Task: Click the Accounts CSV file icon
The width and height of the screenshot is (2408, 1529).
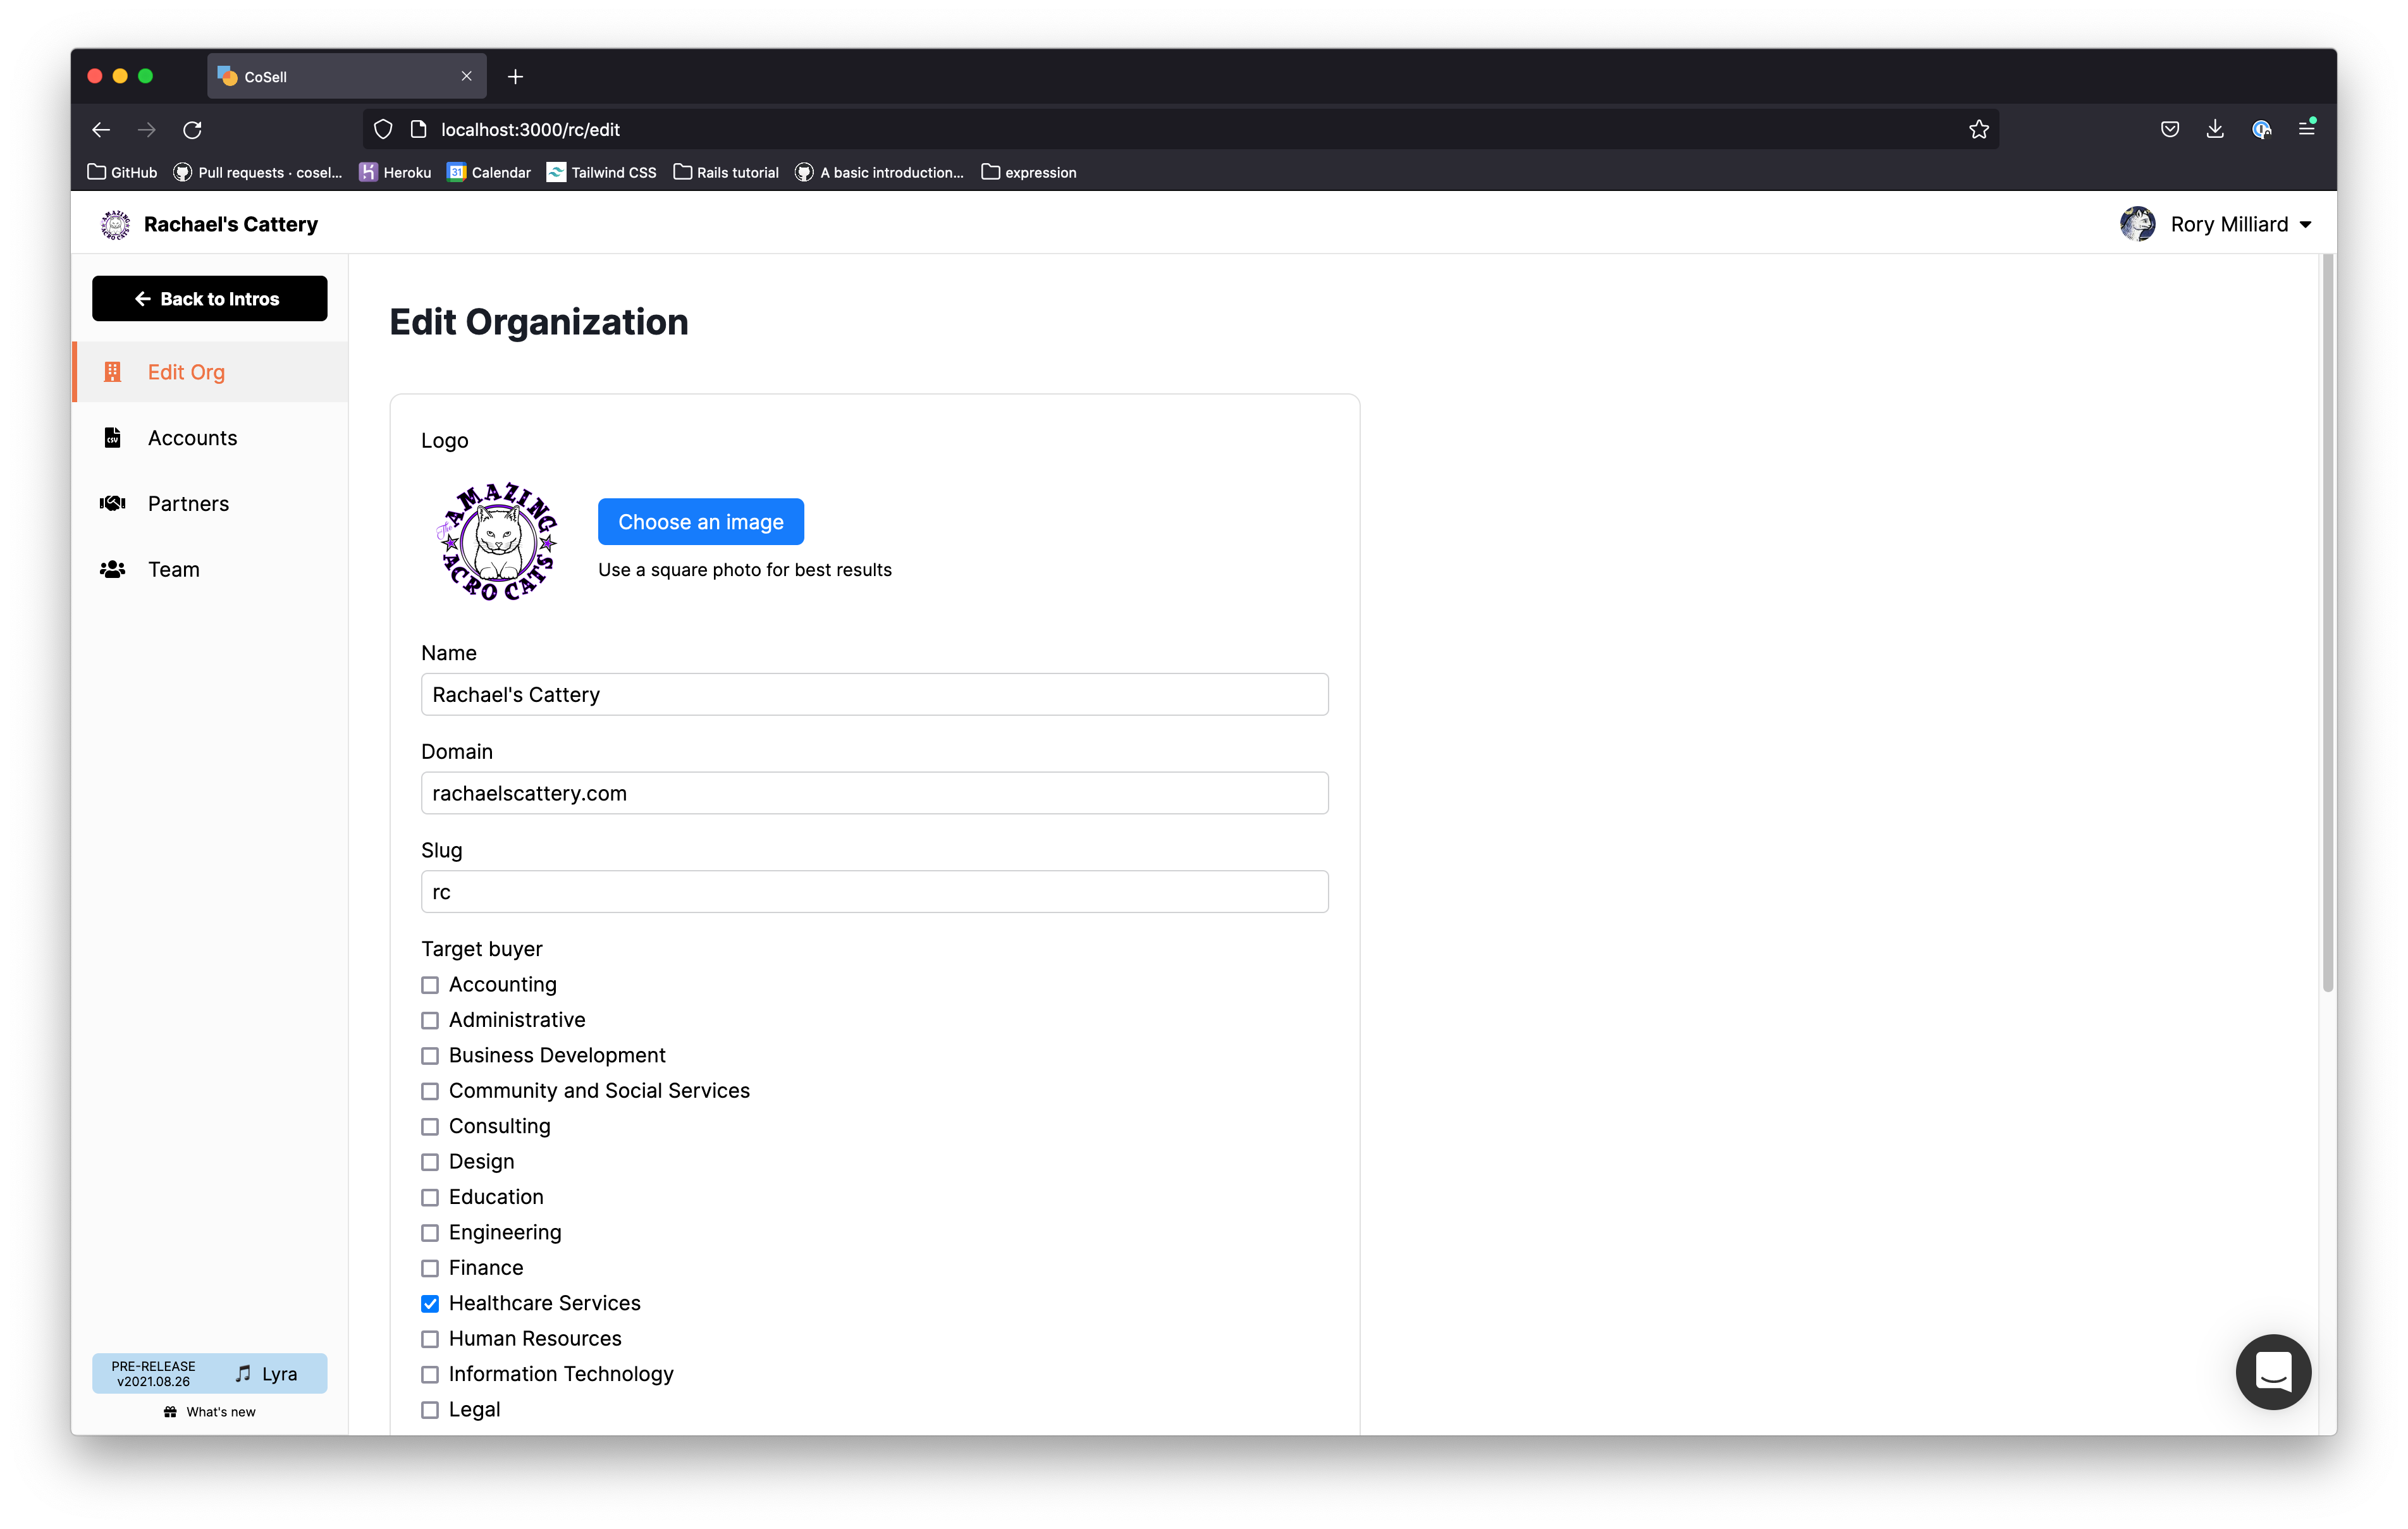Action: tap(113, 438)
